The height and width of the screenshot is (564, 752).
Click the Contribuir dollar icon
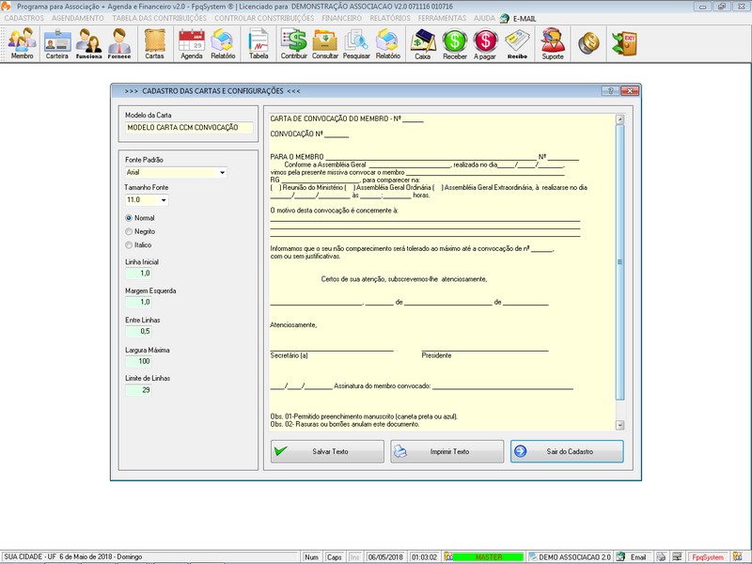click(294, 43)
